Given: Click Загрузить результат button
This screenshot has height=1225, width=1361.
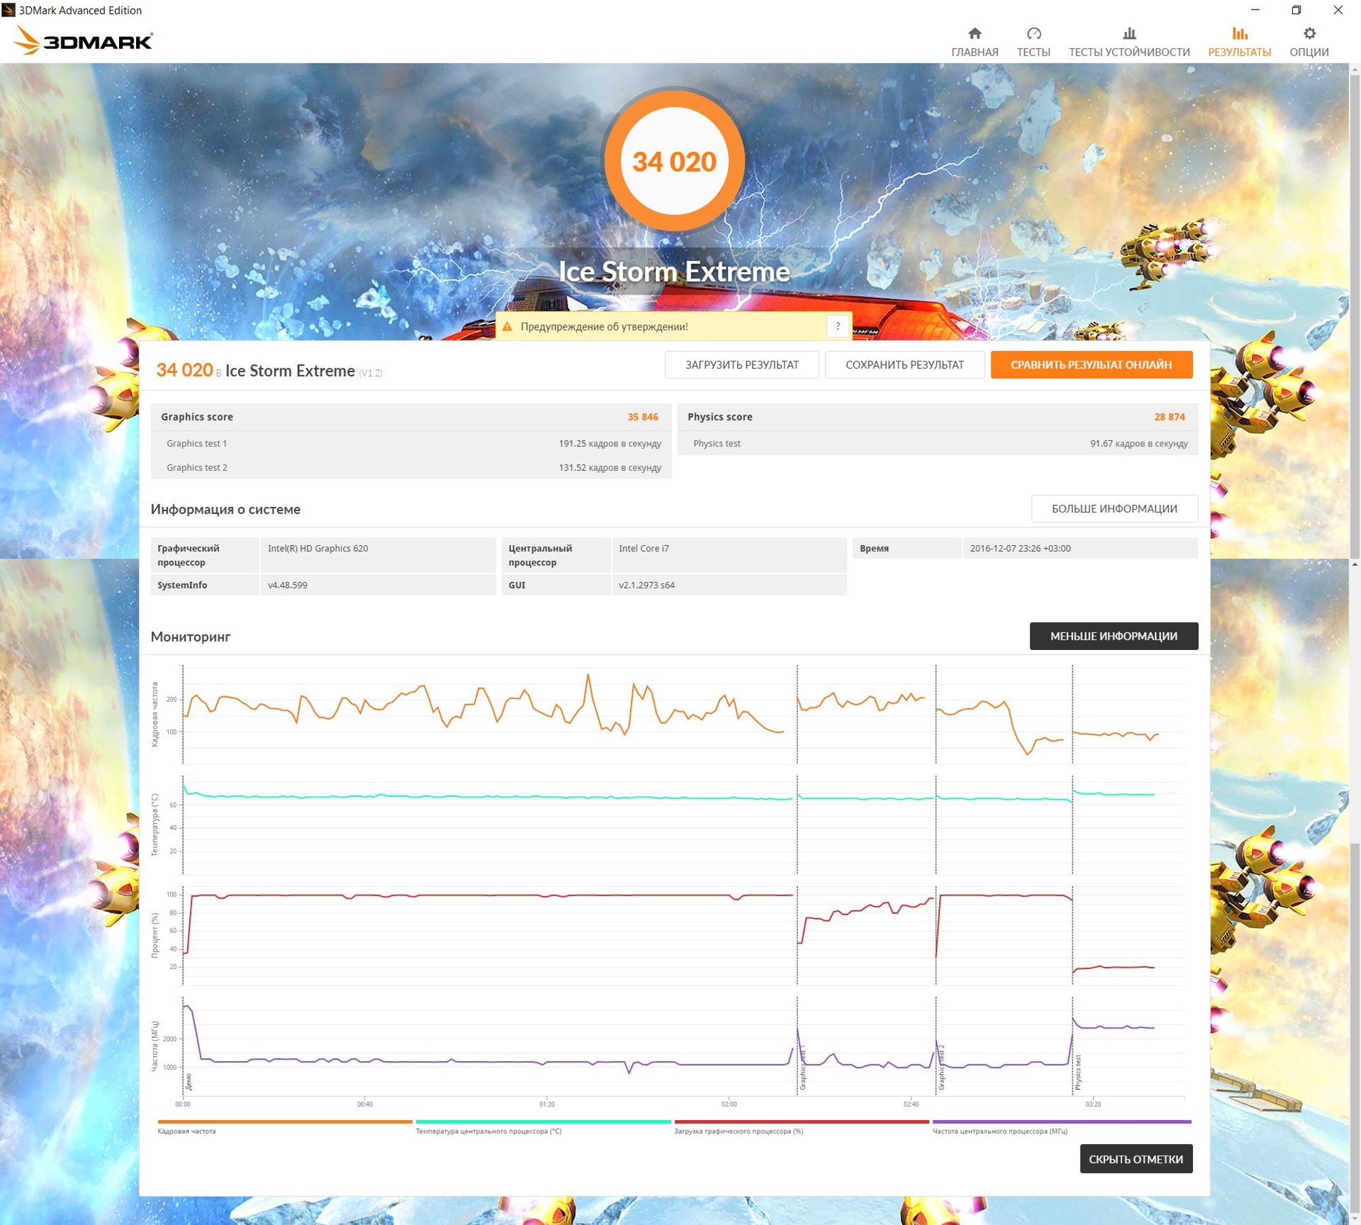Looking at the screenshot, I should pyautogui.click(x=742, y=365).
